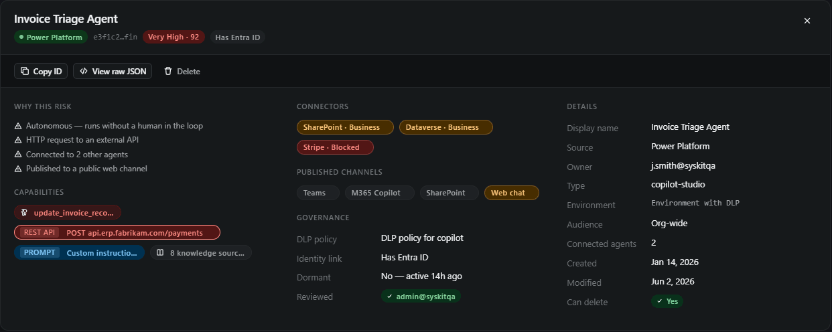The height and width of the screenshot is (332, 832).
Task: Click the warning icon beside Published to public channel
Action: (18, 169)
